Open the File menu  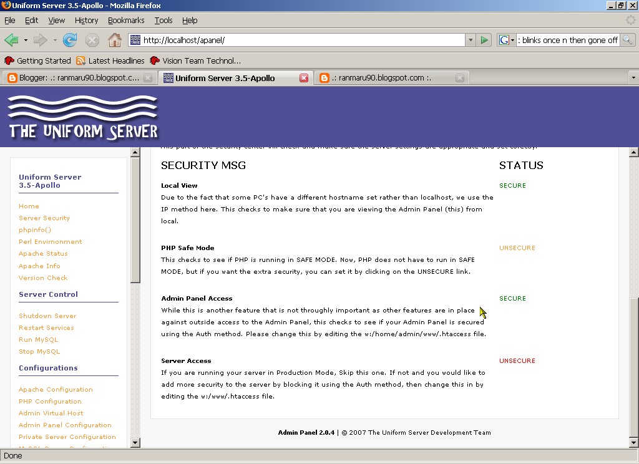pyautogui.click(x=10, y=21)
